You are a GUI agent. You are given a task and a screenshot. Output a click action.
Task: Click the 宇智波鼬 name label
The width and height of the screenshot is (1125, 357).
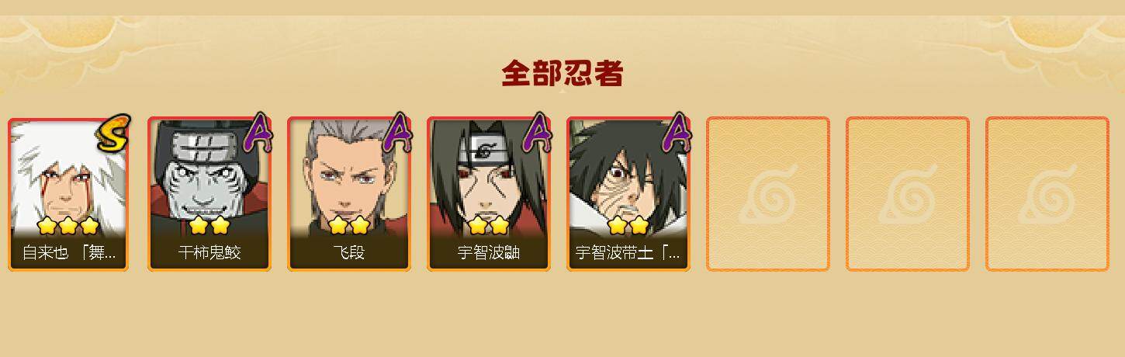(489, 253)
